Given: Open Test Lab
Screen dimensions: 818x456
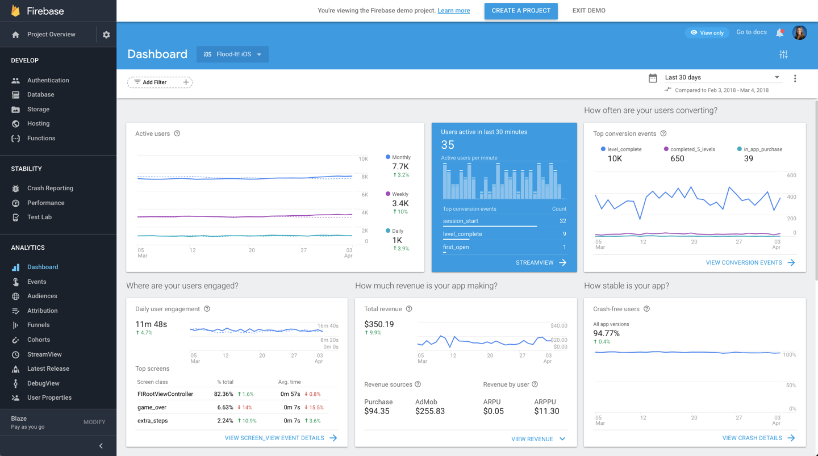Looking at the screenshot, I should pos(40,217).
